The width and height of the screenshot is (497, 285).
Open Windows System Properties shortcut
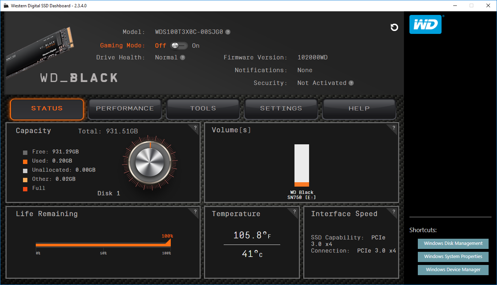[453, 257]
